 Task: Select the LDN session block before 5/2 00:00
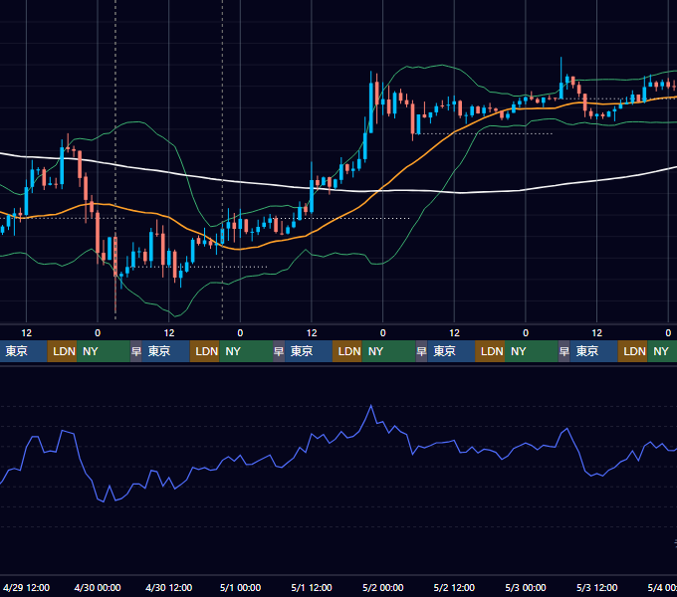tap(347, 351)
